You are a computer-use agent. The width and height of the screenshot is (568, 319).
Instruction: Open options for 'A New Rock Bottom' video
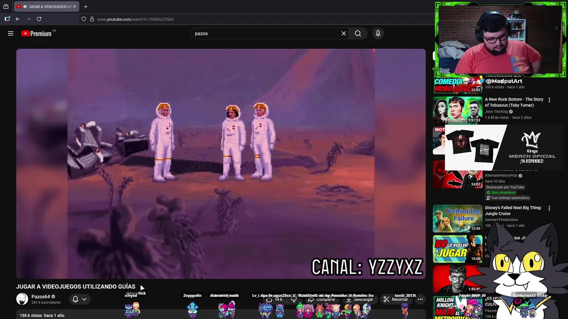549,100
